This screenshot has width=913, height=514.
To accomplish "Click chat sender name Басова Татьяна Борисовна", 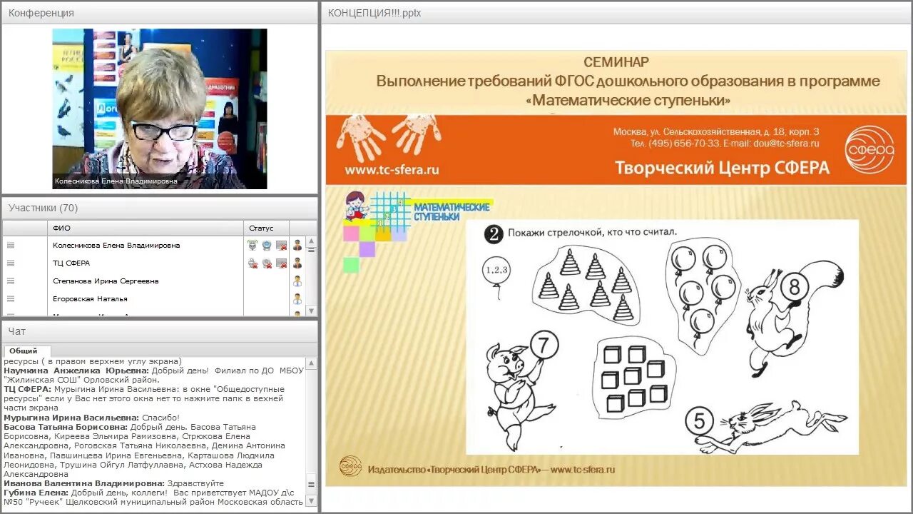I will (x=66, y=427).
